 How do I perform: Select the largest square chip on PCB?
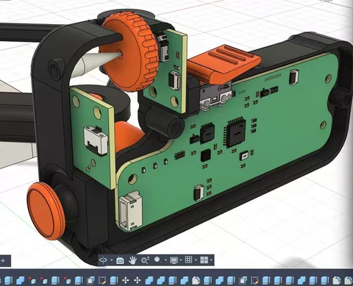pyautogui.click(x=235, y=132)
